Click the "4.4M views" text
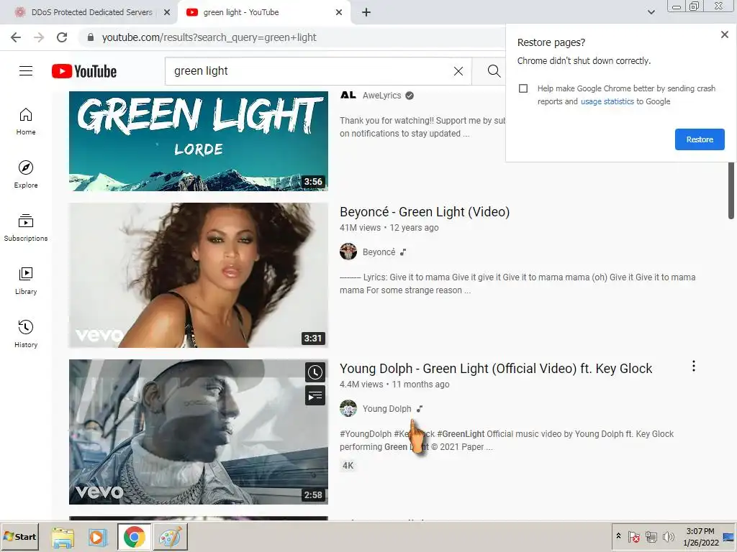Screen dimensions: 737x552 [361, 385]
